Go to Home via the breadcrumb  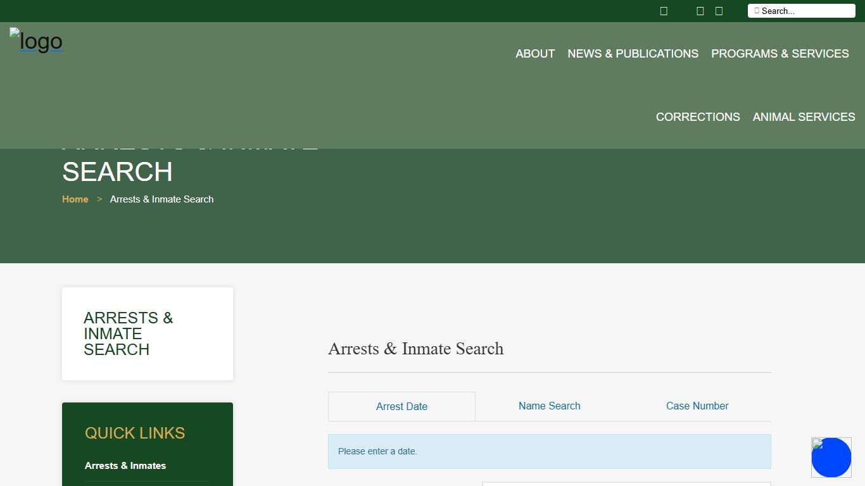pyautogui.click(x=75, y=199)
